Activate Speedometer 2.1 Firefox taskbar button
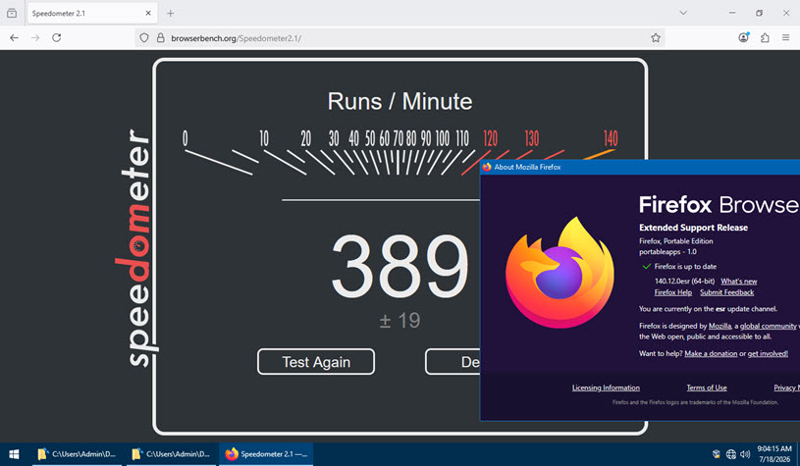 coord(266,454)
